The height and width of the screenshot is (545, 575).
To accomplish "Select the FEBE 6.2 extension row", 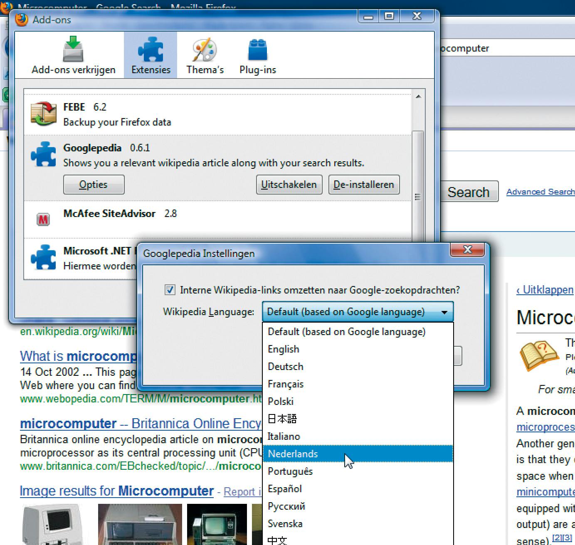I will 218,114.
